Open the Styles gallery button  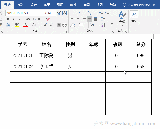[x=122, y=19]
